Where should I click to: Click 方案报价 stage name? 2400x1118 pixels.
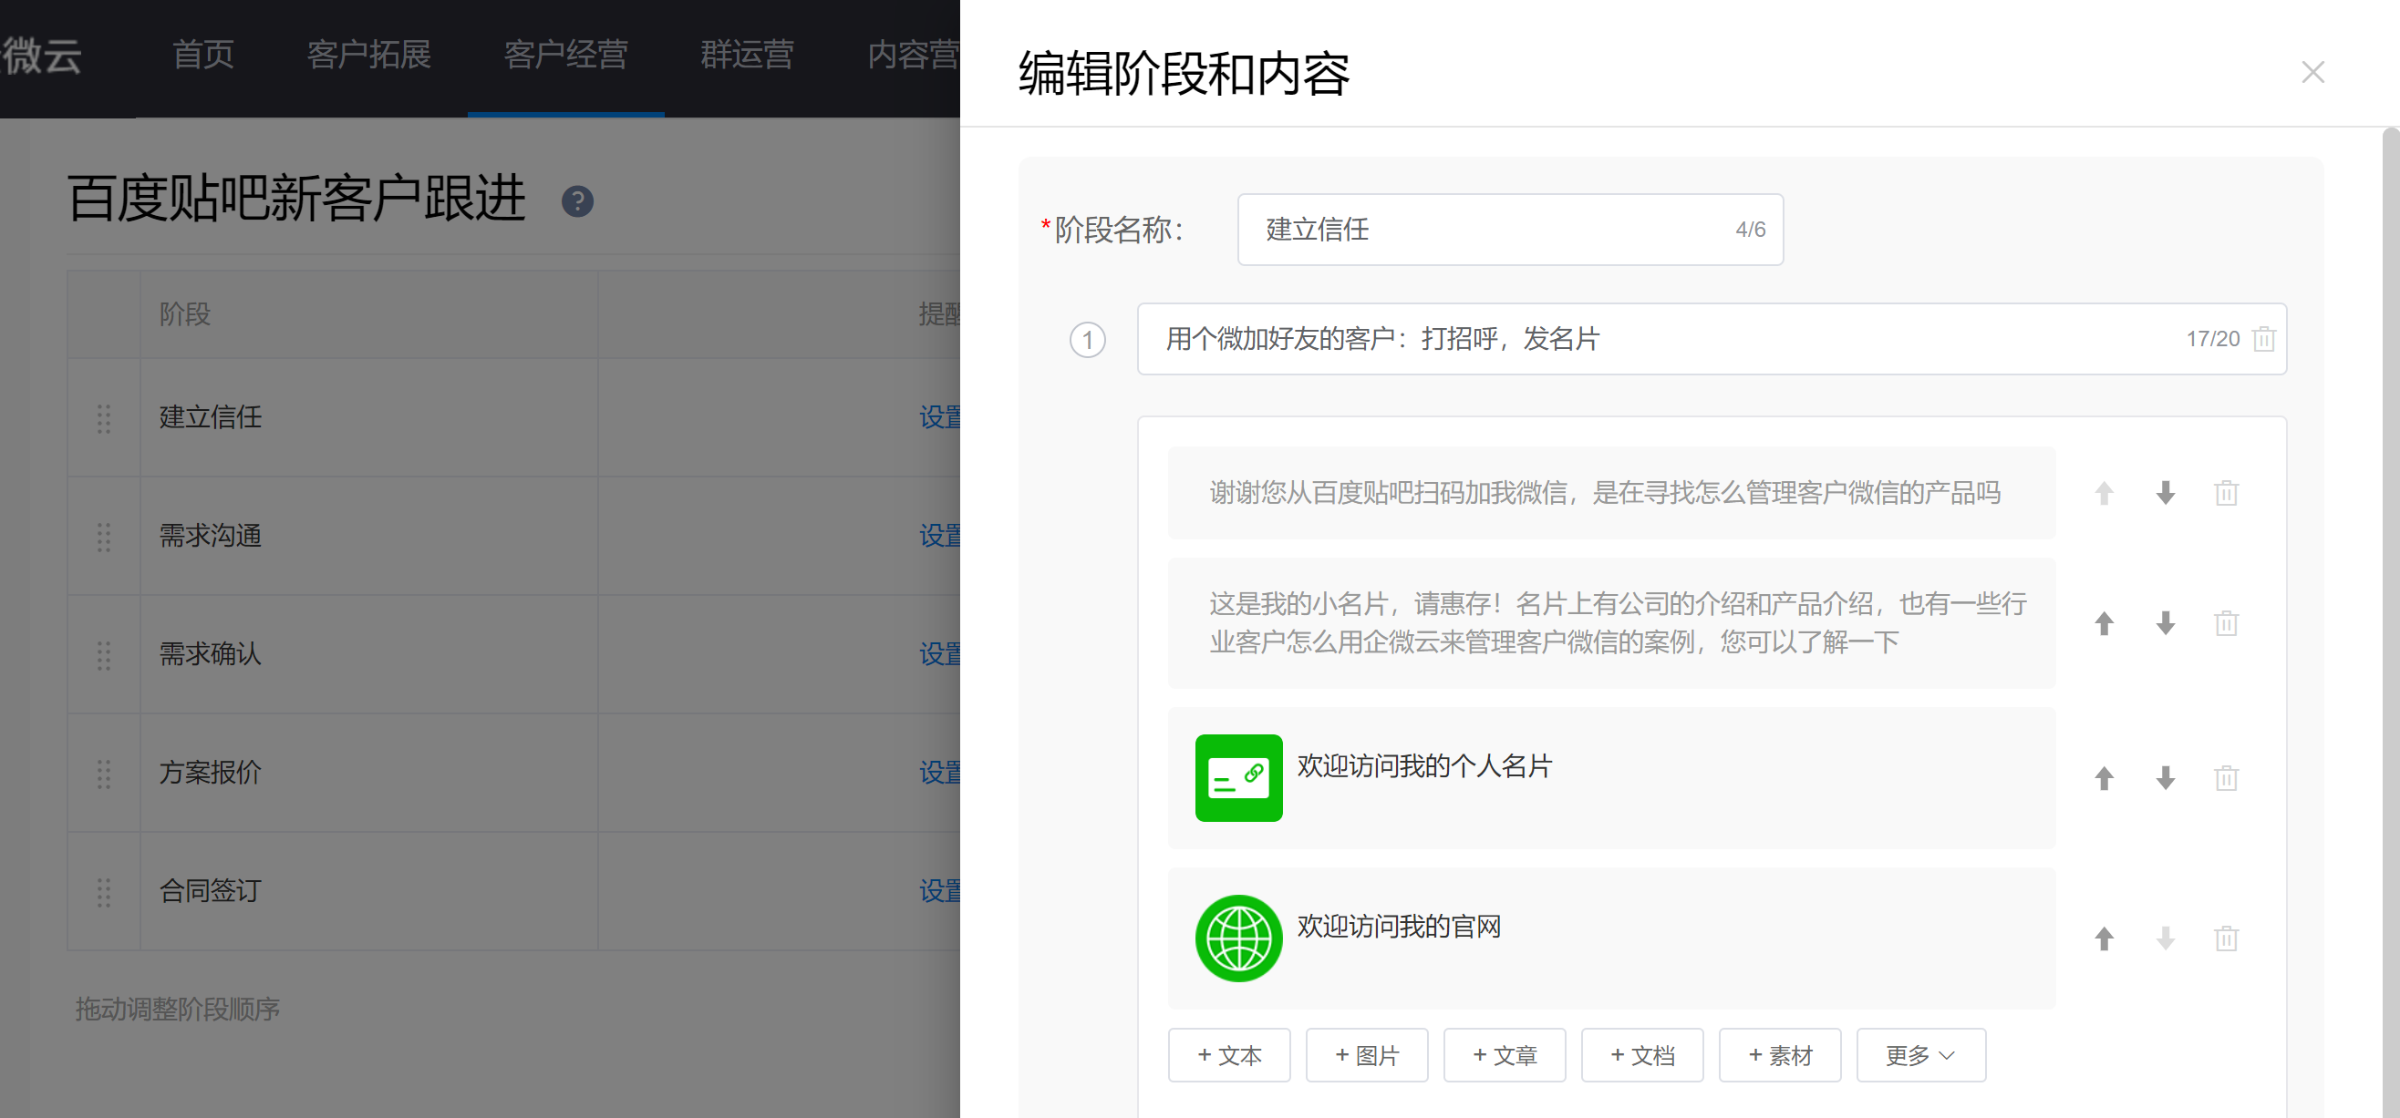point(211,772)
